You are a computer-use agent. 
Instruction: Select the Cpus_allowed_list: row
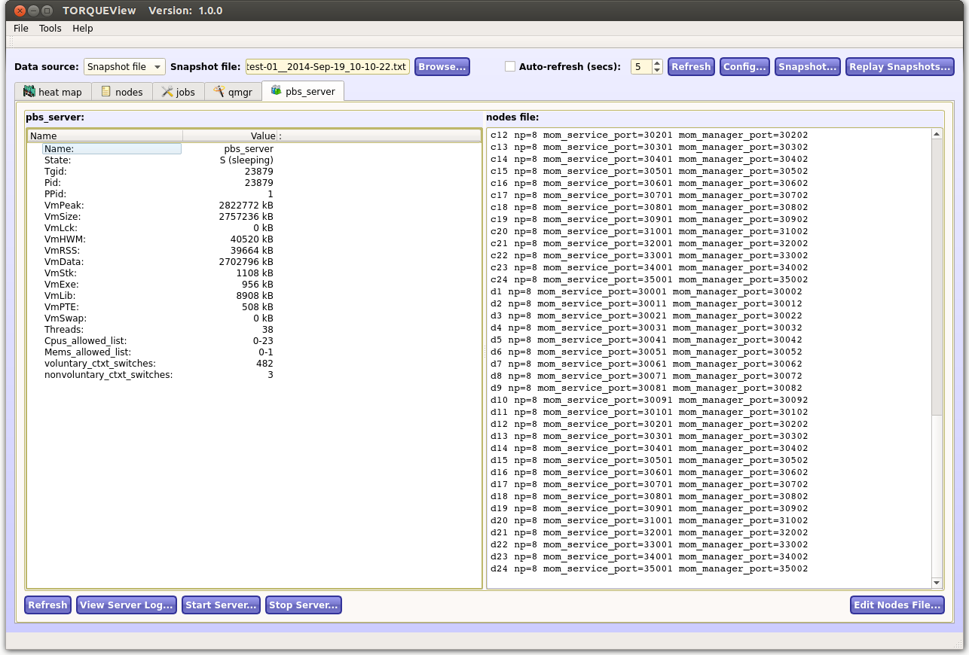tap(255, 341)
